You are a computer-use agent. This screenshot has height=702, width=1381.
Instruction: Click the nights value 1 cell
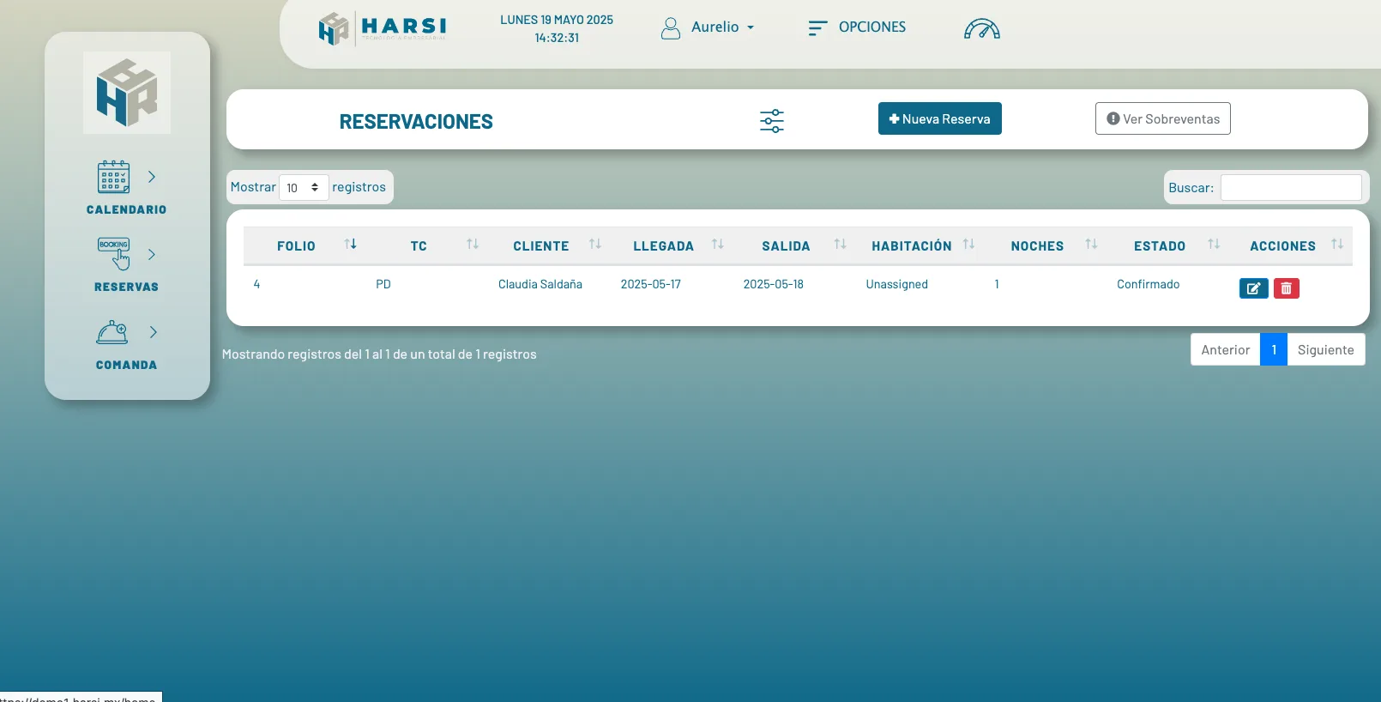pos(997,284)
